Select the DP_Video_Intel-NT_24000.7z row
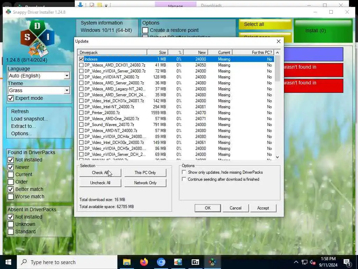The image size is (358, 269). [x=176, y=106]
